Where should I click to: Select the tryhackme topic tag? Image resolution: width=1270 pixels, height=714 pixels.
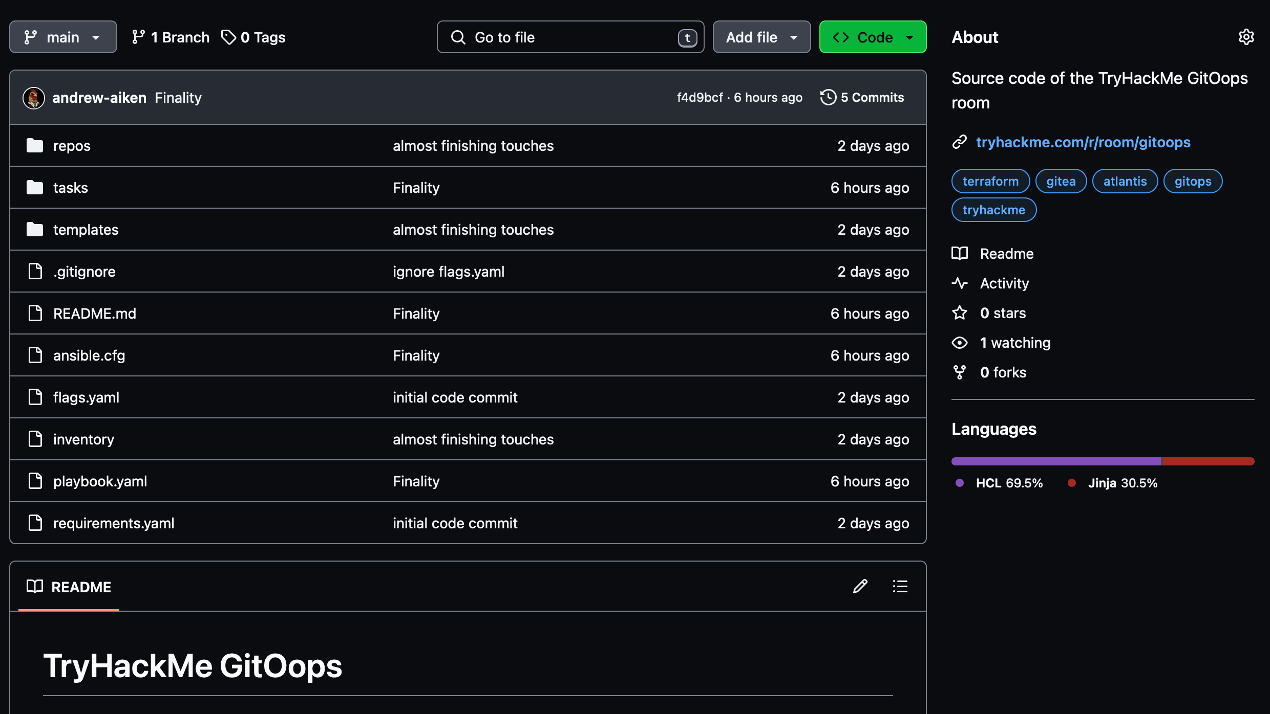(994, 210)
